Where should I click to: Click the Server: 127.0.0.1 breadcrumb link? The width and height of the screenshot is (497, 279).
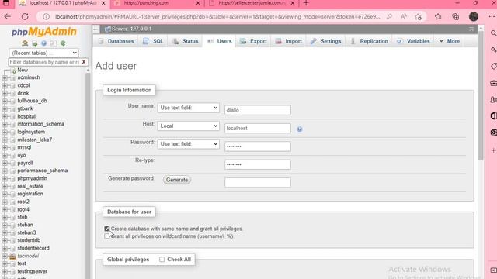coord(131,29)
